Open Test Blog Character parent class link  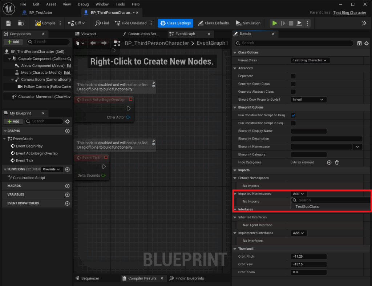coord(350,13)
